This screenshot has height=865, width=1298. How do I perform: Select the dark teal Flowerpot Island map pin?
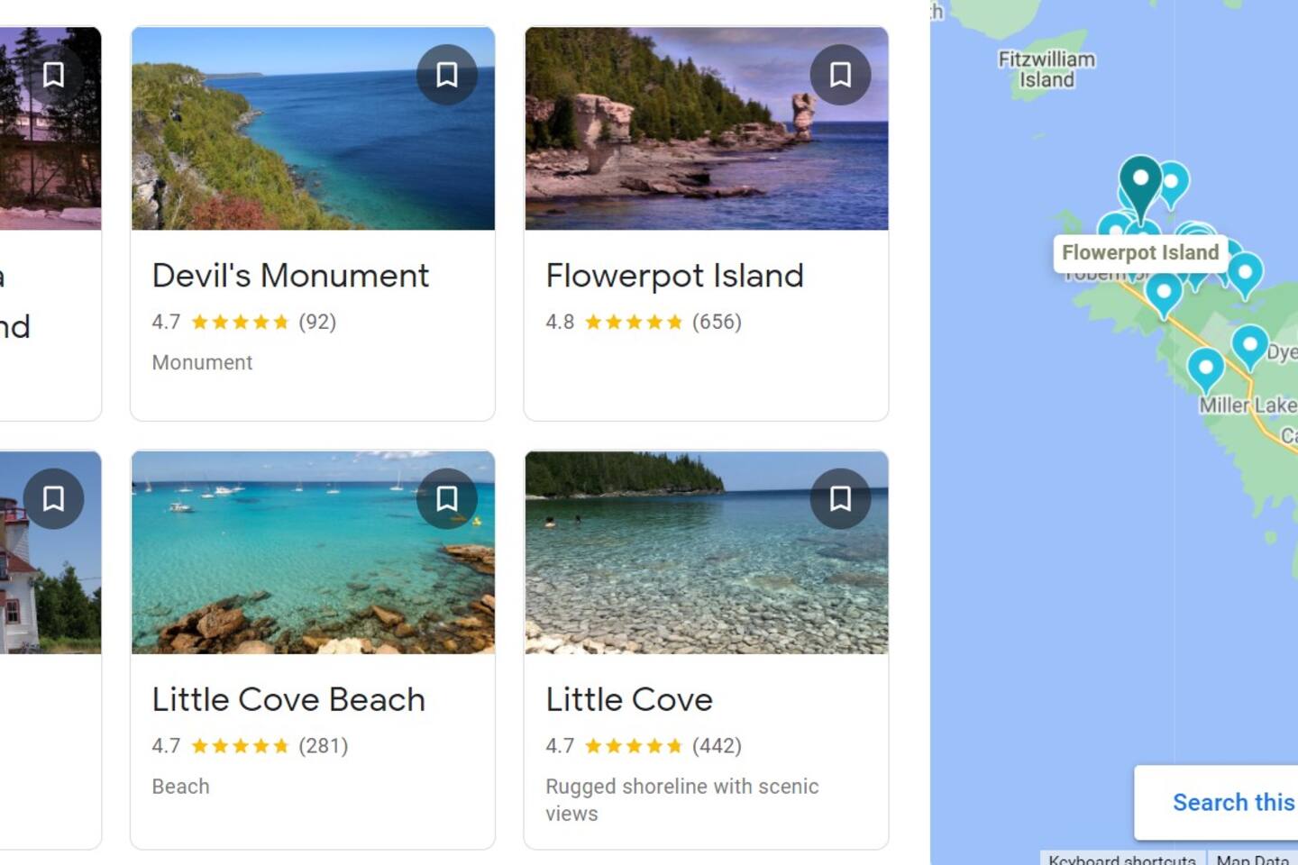click(x=1140, y=180)
